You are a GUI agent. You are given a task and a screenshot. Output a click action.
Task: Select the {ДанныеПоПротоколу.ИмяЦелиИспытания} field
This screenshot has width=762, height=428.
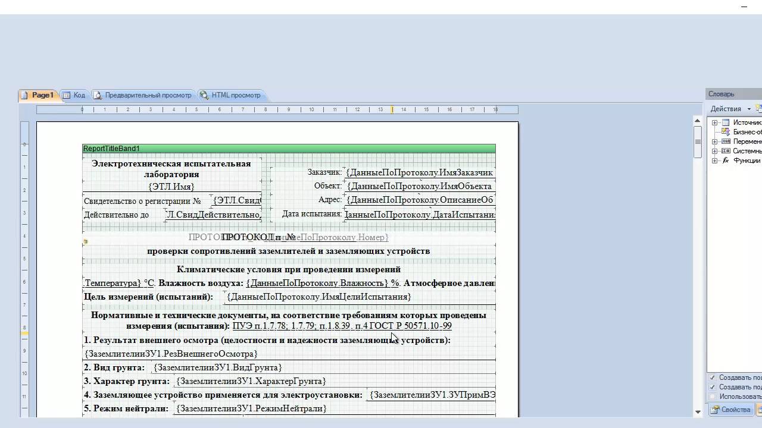(318, 297)
